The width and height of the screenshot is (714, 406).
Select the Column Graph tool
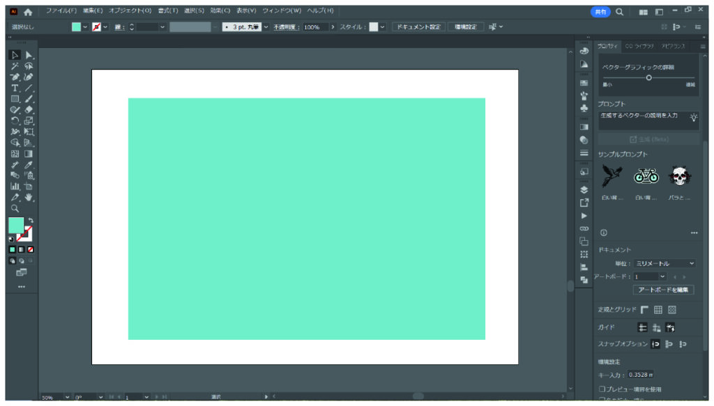[15, 187]
